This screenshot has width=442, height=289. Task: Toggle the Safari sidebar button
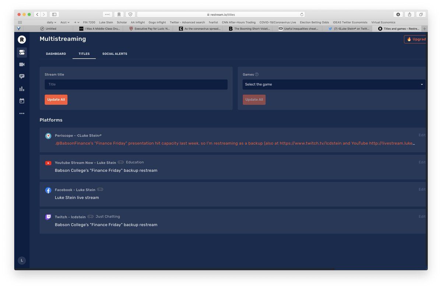[54, 14]
